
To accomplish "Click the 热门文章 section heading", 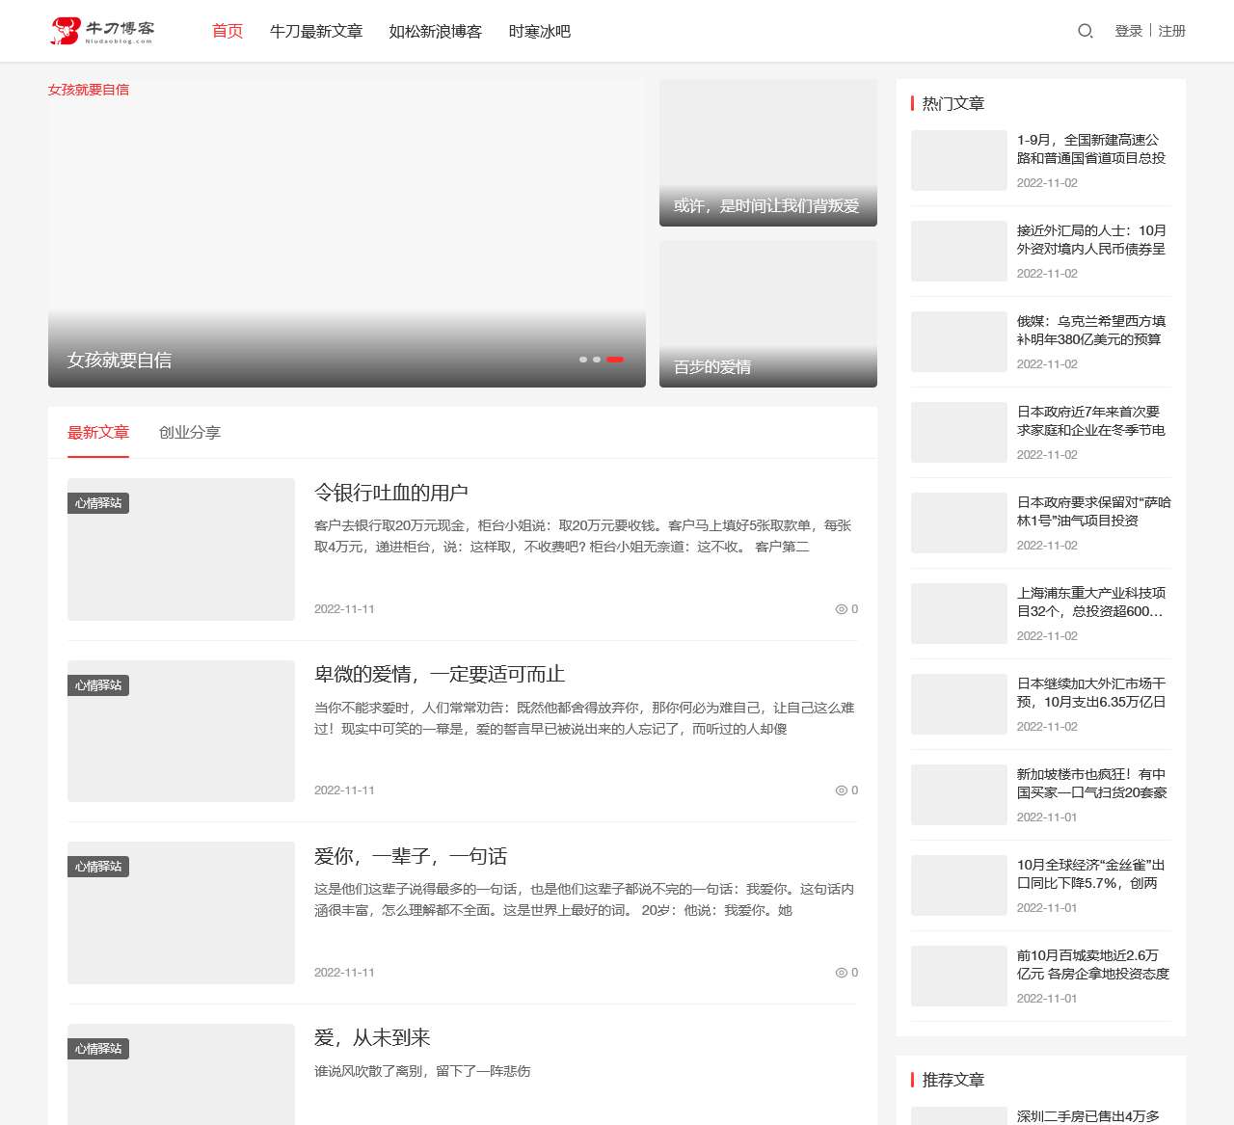I will pos(953,103).
